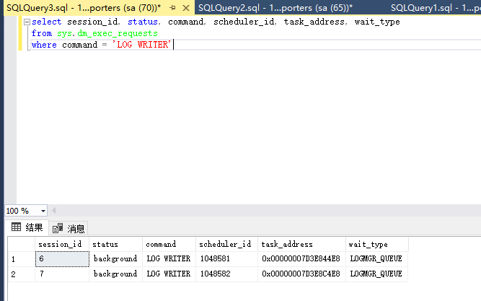
Task: Close the SQLQuery3.sql tab
Action: coord(186,8)
